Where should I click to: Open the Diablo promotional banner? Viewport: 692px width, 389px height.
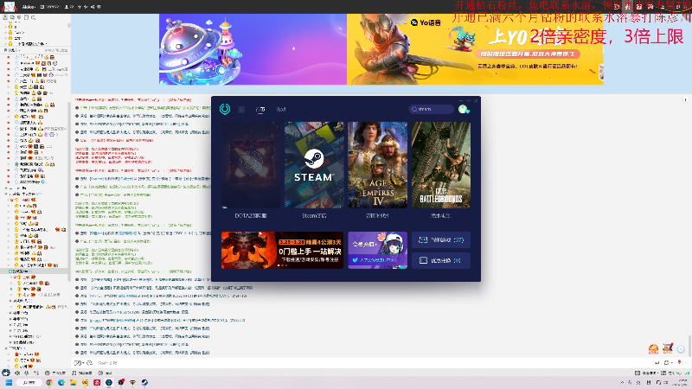283,250
